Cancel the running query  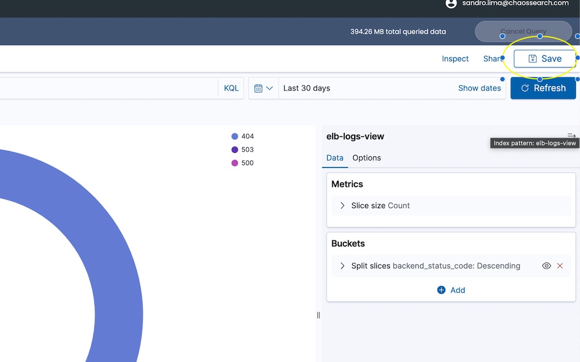[523, 32]
